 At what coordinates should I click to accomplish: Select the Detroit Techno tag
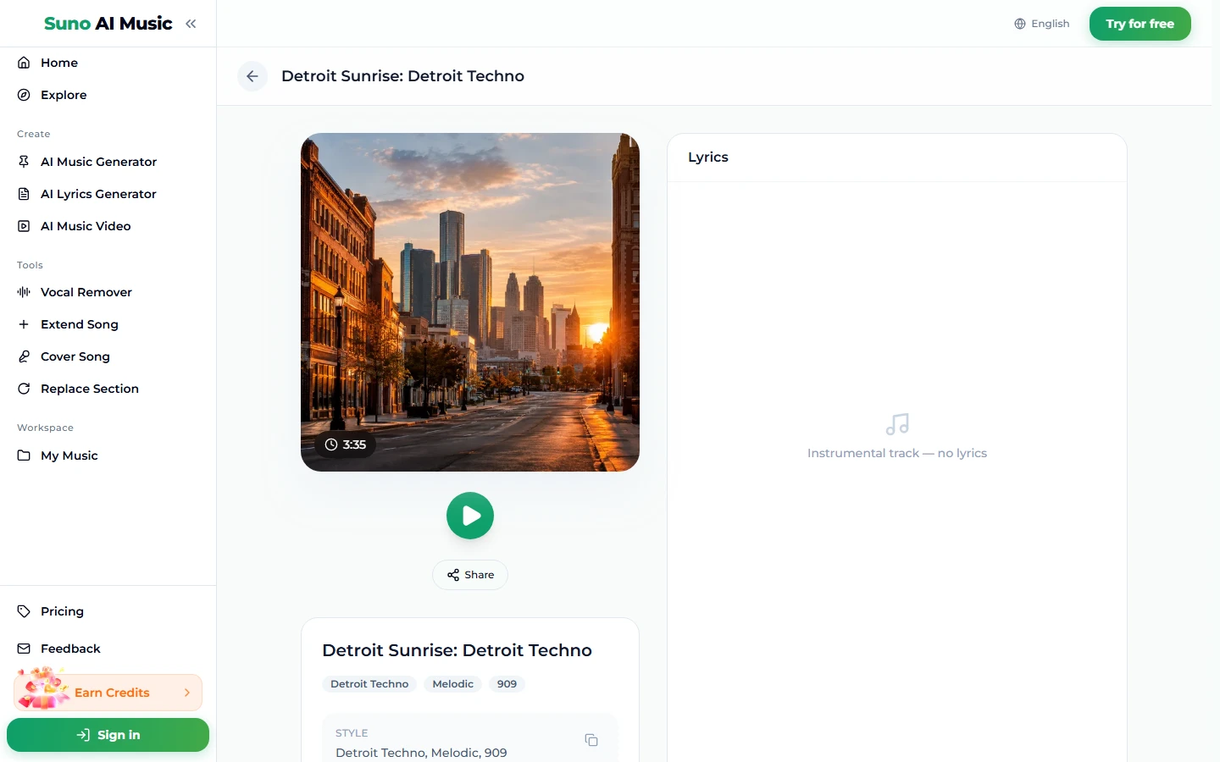pos(369,684)
